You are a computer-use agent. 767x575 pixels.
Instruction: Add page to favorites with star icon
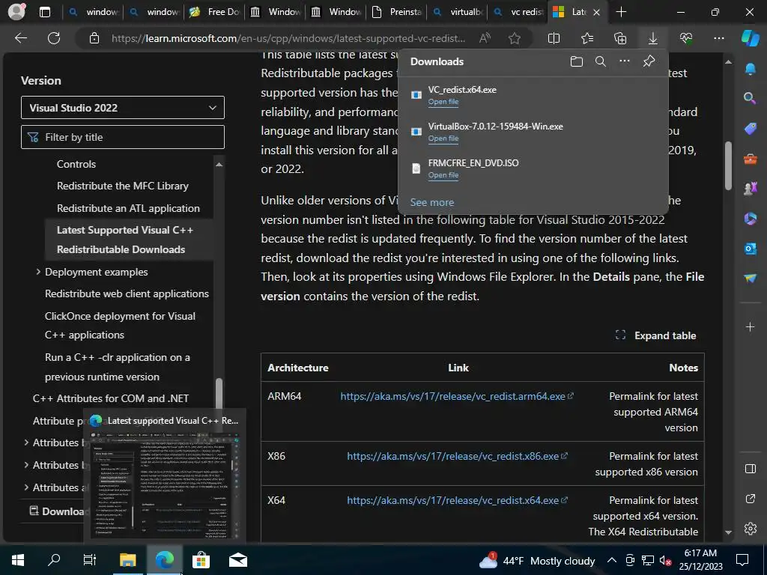(x=514, y=38)
